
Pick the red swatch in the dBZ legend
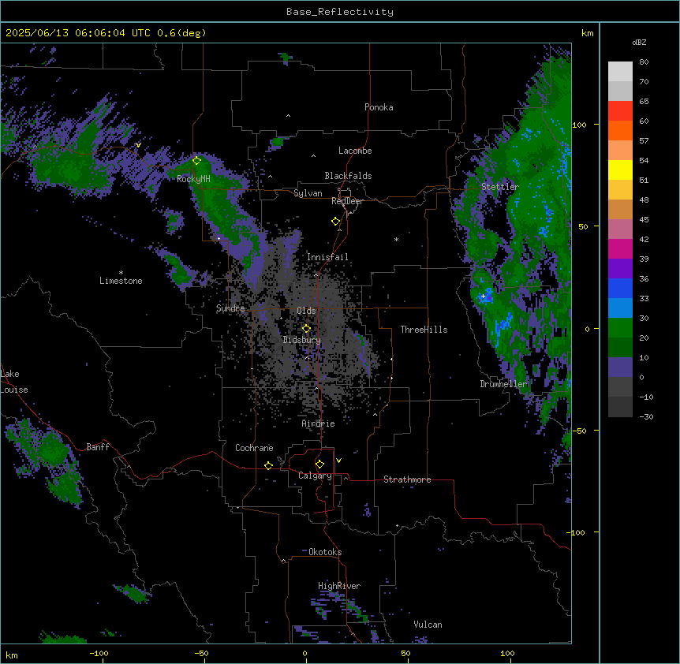click(620, 111)
